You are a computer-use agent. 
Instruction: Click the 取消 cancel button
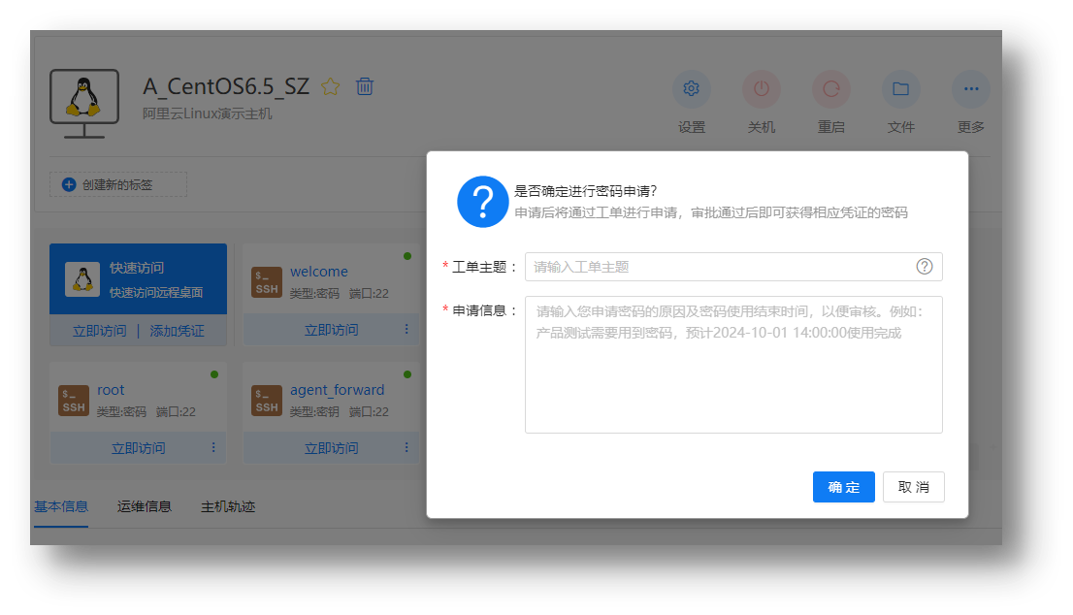click(x=913, y=487)
